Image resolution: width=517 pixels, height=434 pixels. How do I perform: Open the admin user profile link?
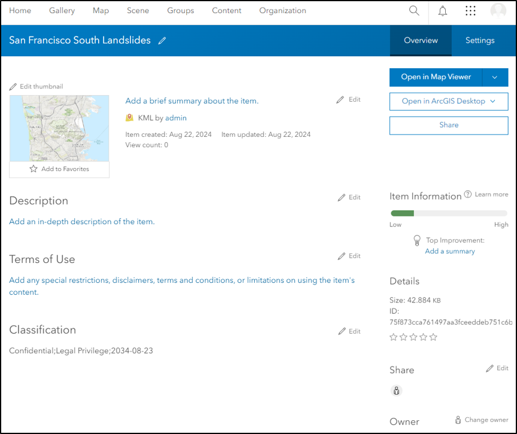click(x=175, y=118)
